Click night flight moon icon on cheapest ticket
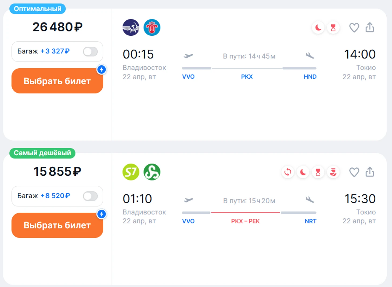The image size is (392, 287). (303, 172)
